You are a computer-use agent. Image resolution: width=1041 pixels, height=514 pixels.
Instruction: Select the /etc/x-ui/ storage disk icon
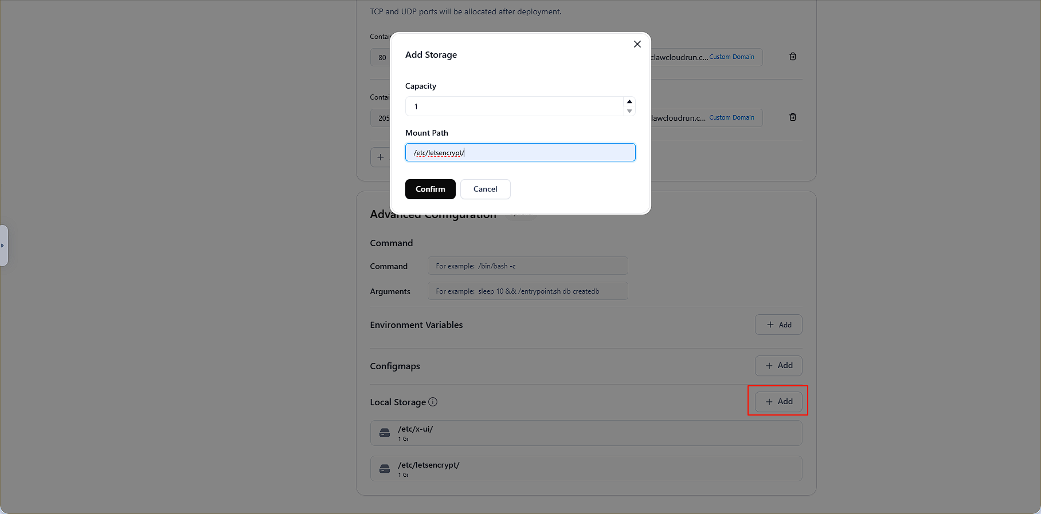click(x=385, y=433)
